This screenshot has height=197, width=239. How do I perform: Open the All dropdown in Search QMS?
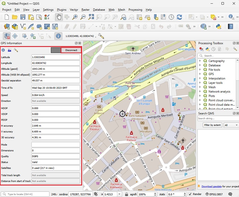tap(231, 125)
